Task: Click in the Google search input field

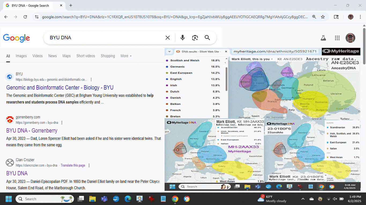Action: (105, 38)
